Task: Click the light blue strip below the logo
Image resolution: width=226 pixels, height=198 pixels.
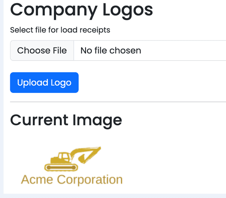Action: 113,196
